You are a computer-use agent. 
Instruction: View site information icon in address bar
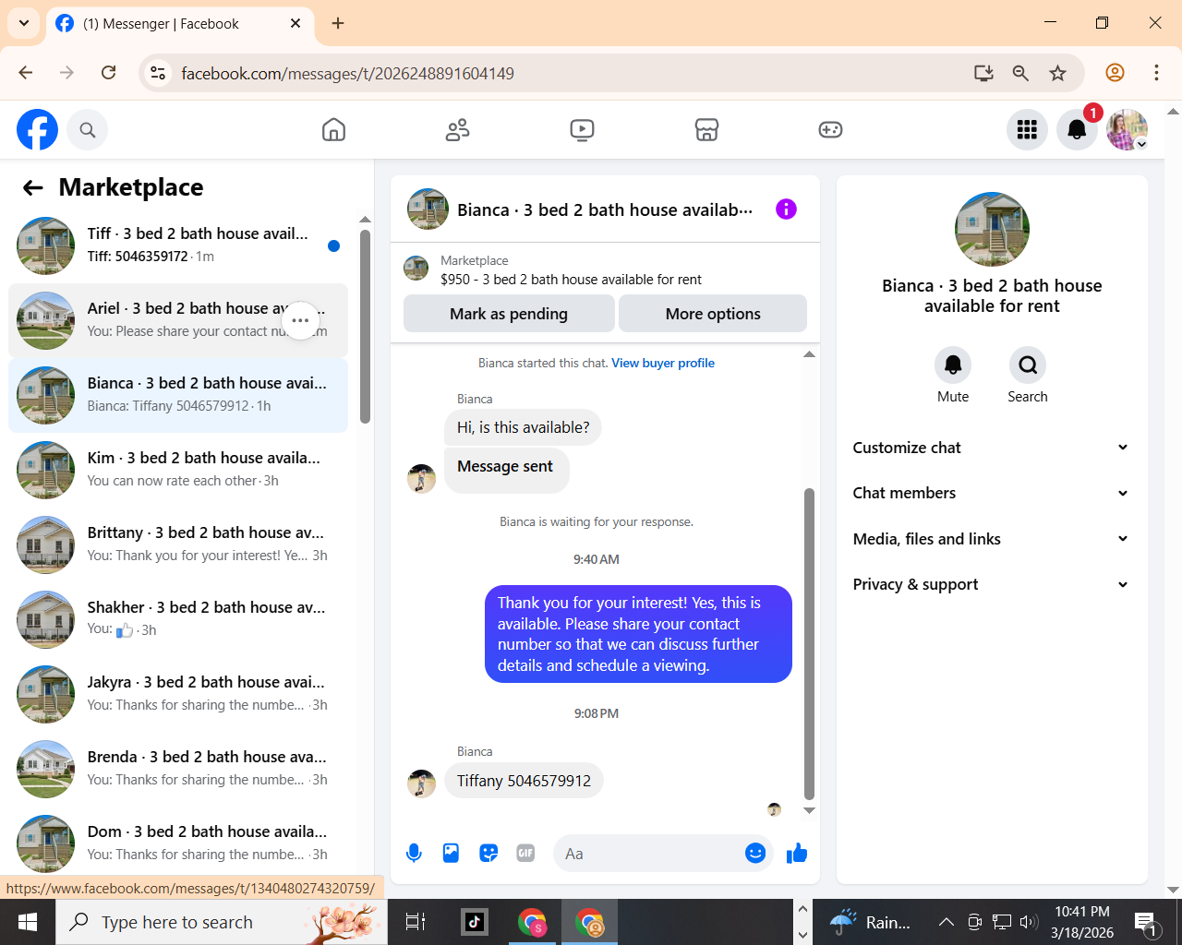[x=159, y=73]
